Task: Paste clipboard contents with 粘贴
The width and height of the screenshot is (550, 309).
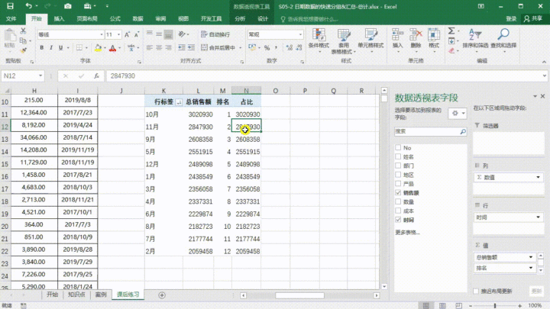Action: click(x=9, y=39)
